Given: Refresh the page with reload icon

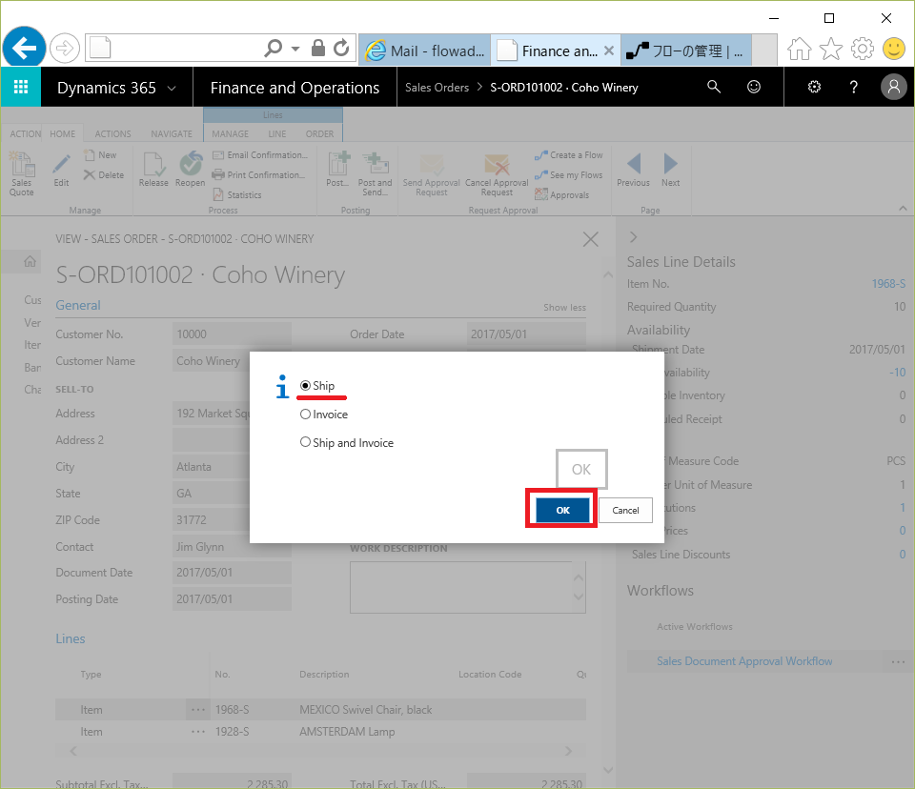Looking at the screenshot, I should (341, 48).
